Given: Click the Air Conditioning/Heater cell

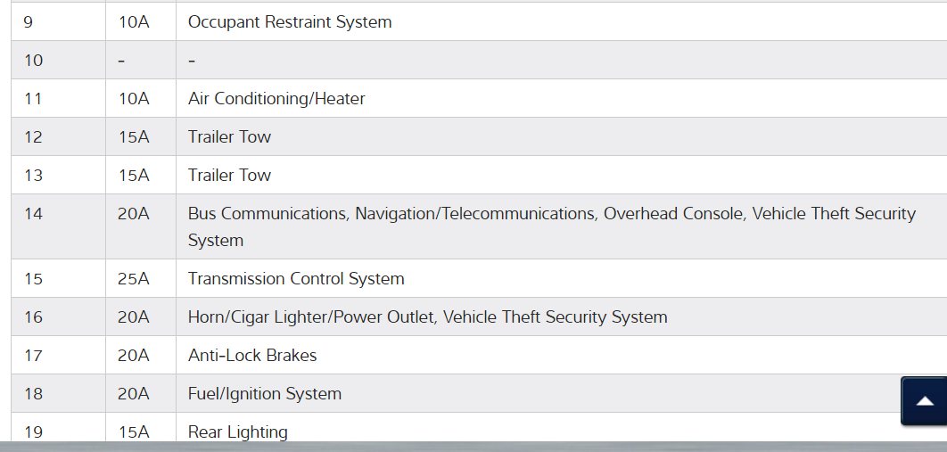Looking at the screenshot, I should (276, 99).
